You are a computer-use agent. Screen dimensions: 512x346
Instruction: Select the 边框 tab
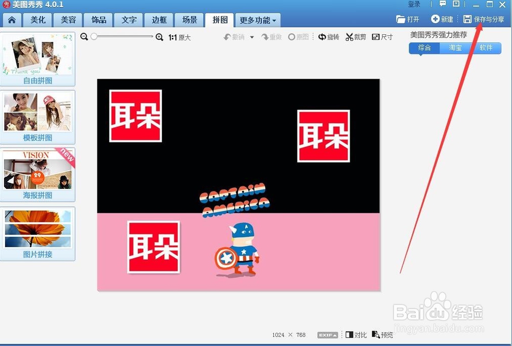[159, 20]
